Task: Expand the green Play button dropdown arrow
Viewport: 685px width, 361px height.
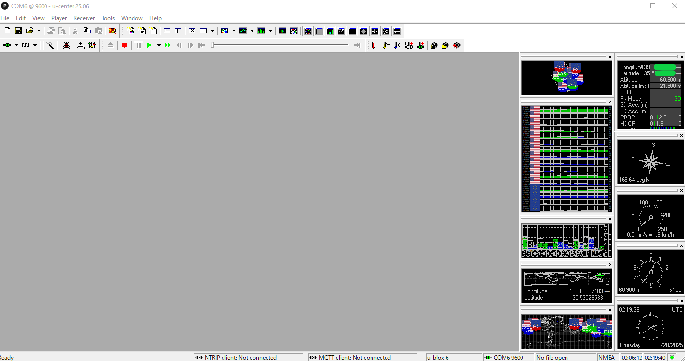Action: (x=159, y=45)
